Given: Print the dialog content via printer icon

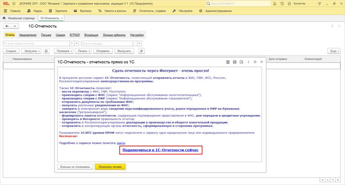Looking at the screenshot, I should click(x=235, y=62).
